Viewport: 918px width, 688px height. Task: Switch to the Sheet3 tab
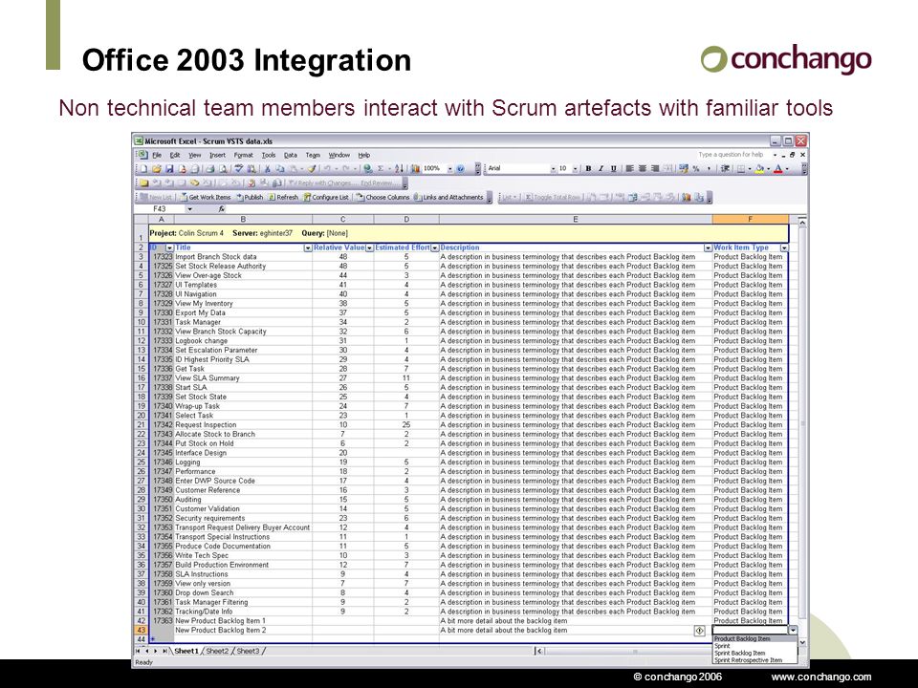[248, 651]
